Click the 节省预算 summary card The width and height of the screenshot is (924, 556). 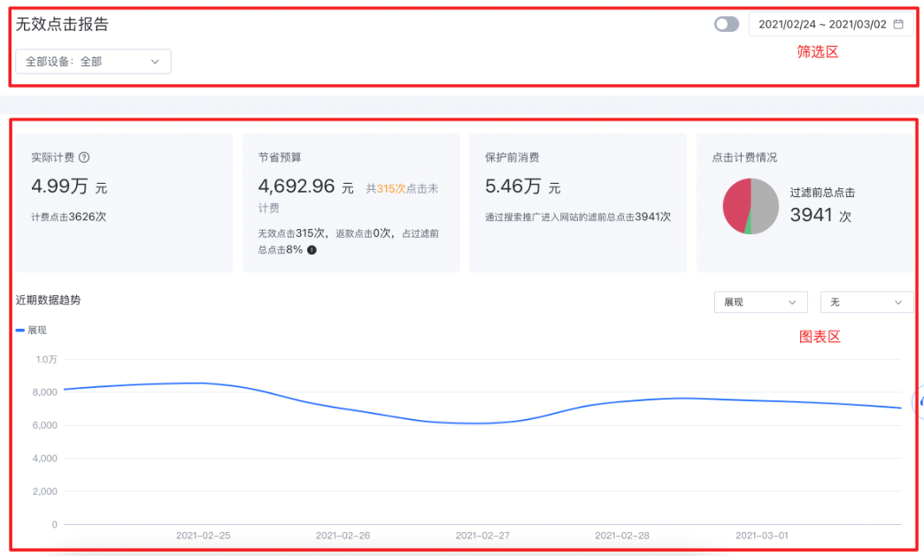(x=350, y=202)
